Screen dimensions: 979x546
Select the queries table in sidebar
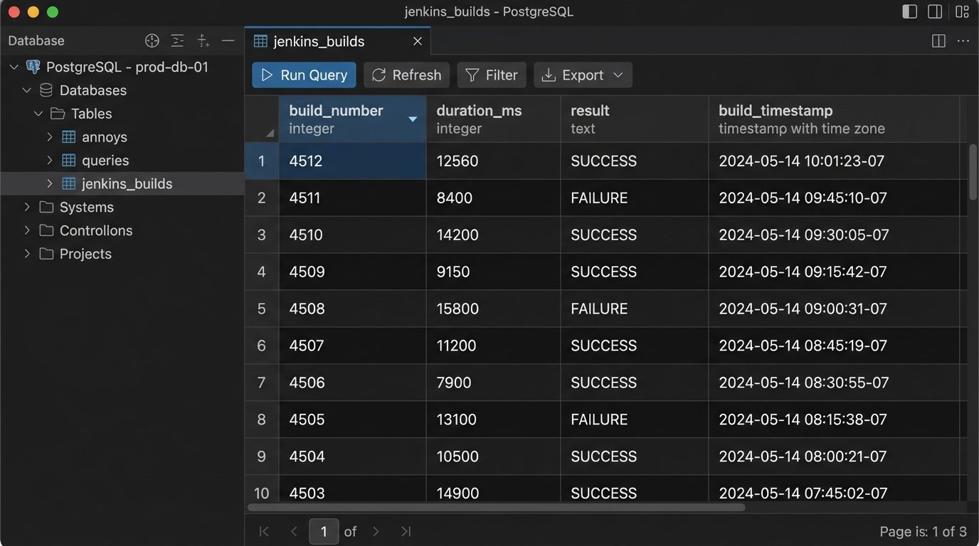pyautogui.click(x=105, y=161)
